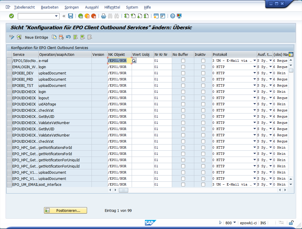Click the Create new session icon

pos(156,16)
